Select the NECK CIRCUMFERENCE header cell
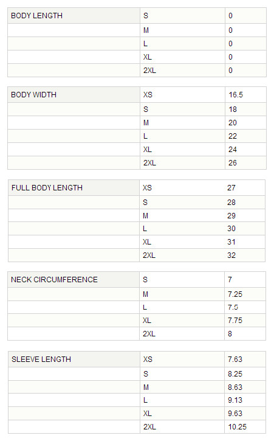274x441 pixels. click(74, 280)
